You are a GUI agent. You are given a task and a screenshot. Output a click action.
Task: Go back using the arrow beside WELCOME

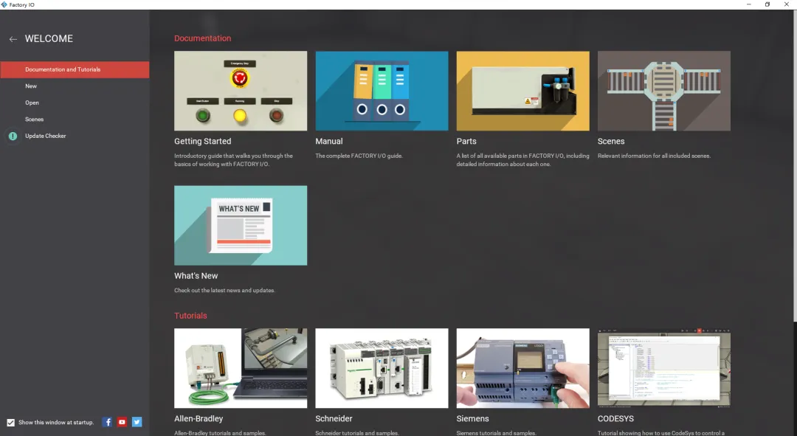[x=13, y=39]
